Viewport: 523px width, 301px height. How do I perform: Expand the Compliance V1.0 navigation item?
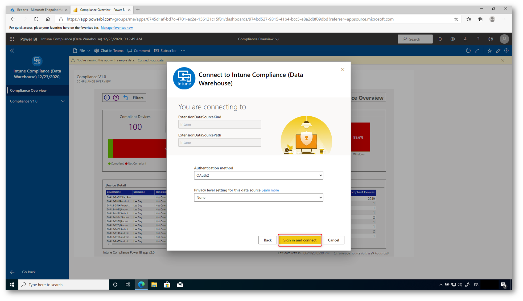[x=63, y=101]
